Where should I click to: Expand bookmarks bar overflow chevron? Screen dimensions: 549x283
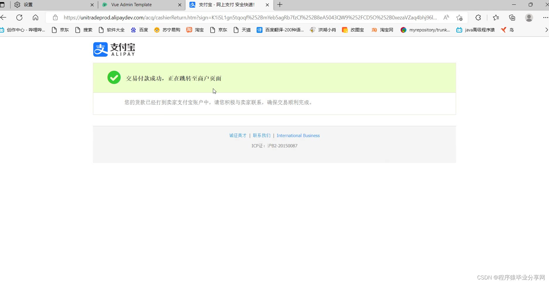pos(546,30)
